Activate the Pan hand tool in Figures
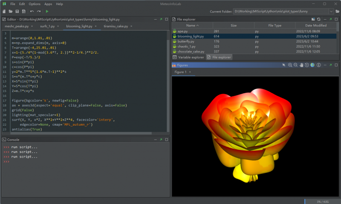The height and width of the screenshot is (204, 341). coord(301,65)
